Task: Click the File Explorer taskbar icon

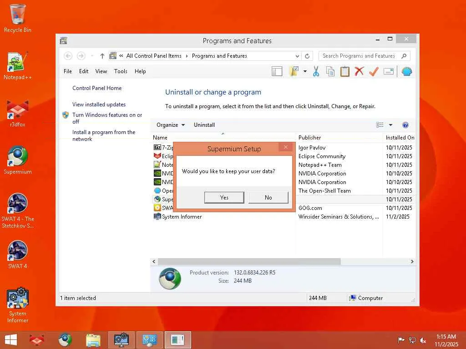Action: [x=93, y=340]
